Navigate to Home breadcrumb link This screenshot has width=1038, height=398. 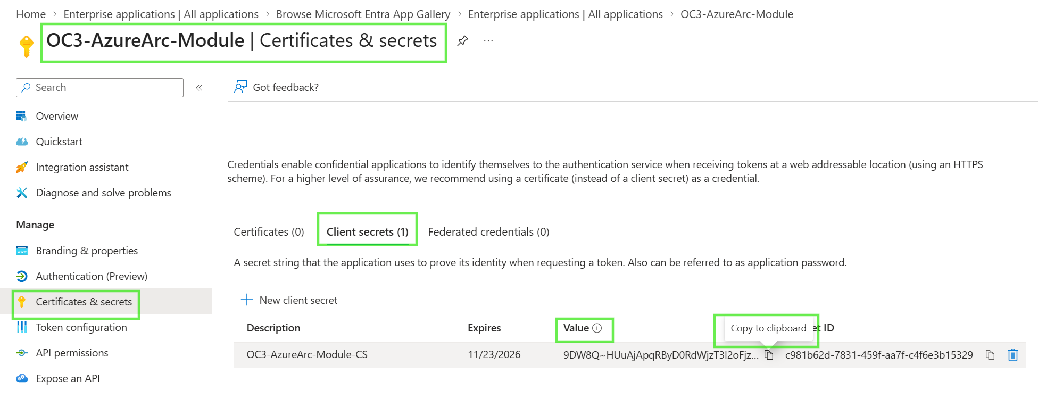tap(31, 14)
